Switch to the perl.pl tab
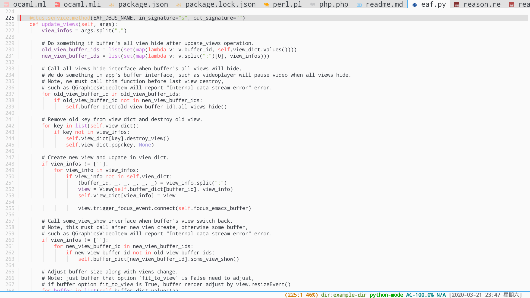The image size is (530, 298). point(287,5)
